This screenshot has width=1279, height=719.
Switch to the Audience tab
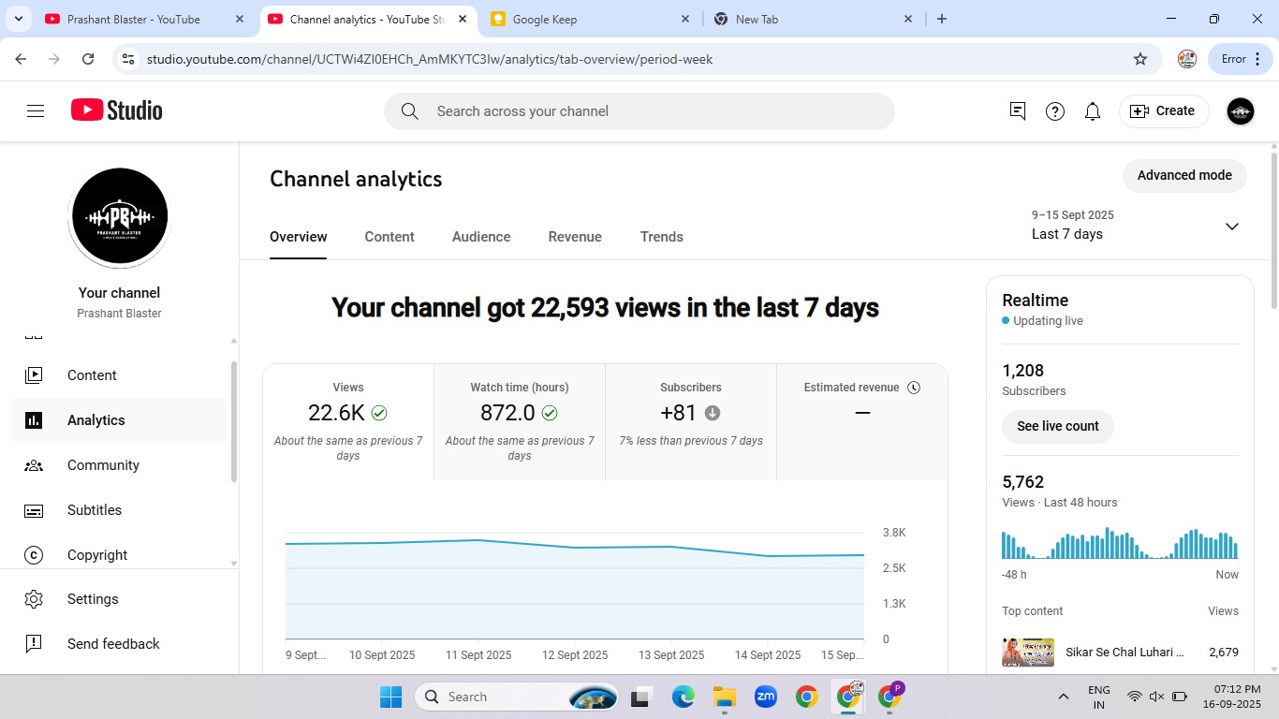[x=481, y=237]
